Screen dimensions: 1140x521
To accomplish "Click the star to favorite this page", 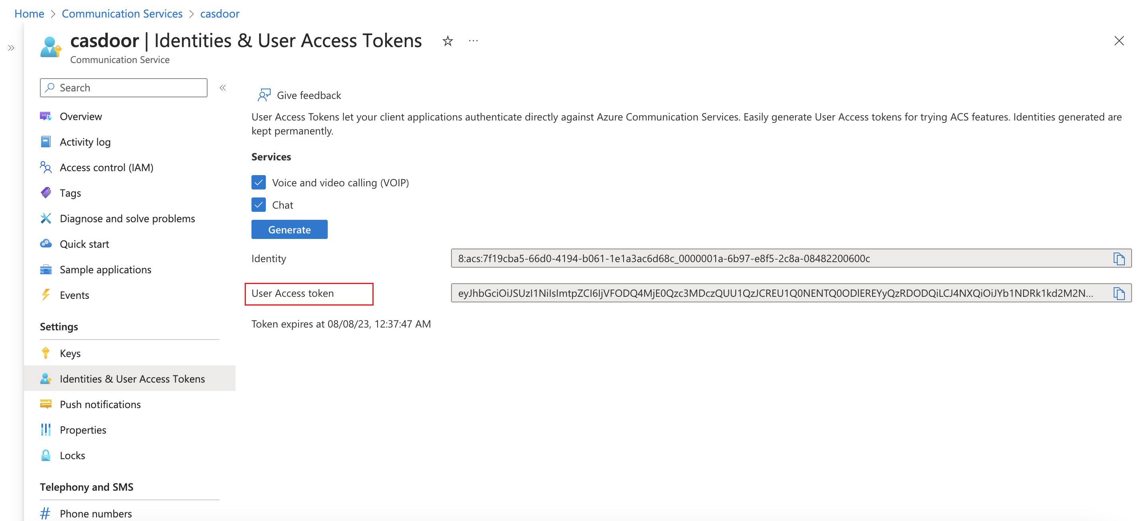I will pos(447,40).
